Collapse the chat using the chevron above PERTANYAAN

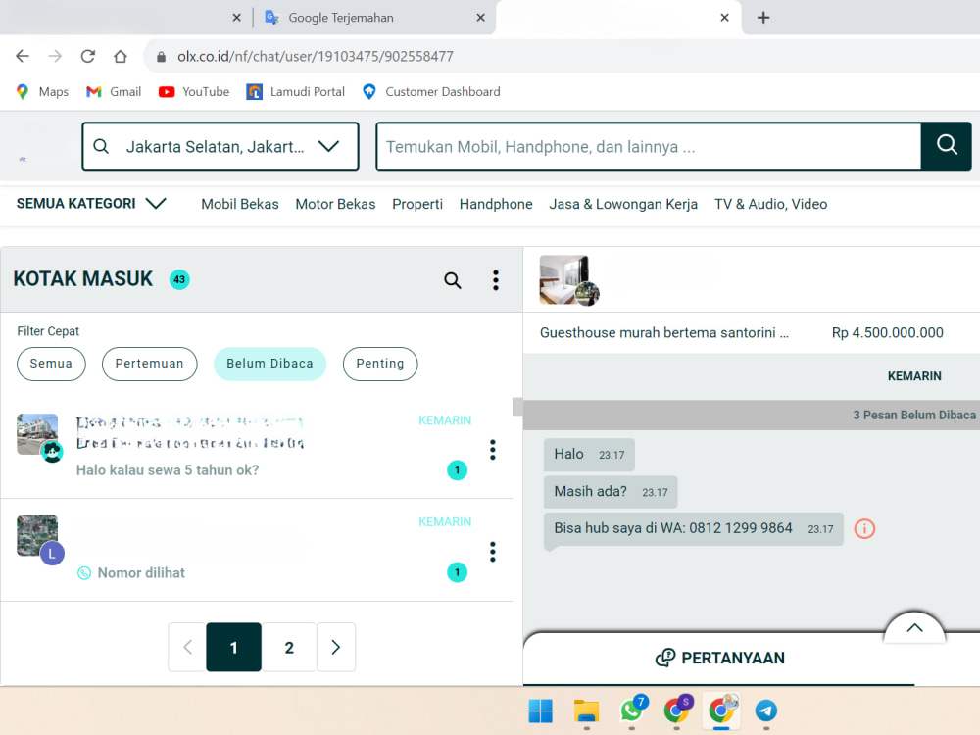[913, 627]
